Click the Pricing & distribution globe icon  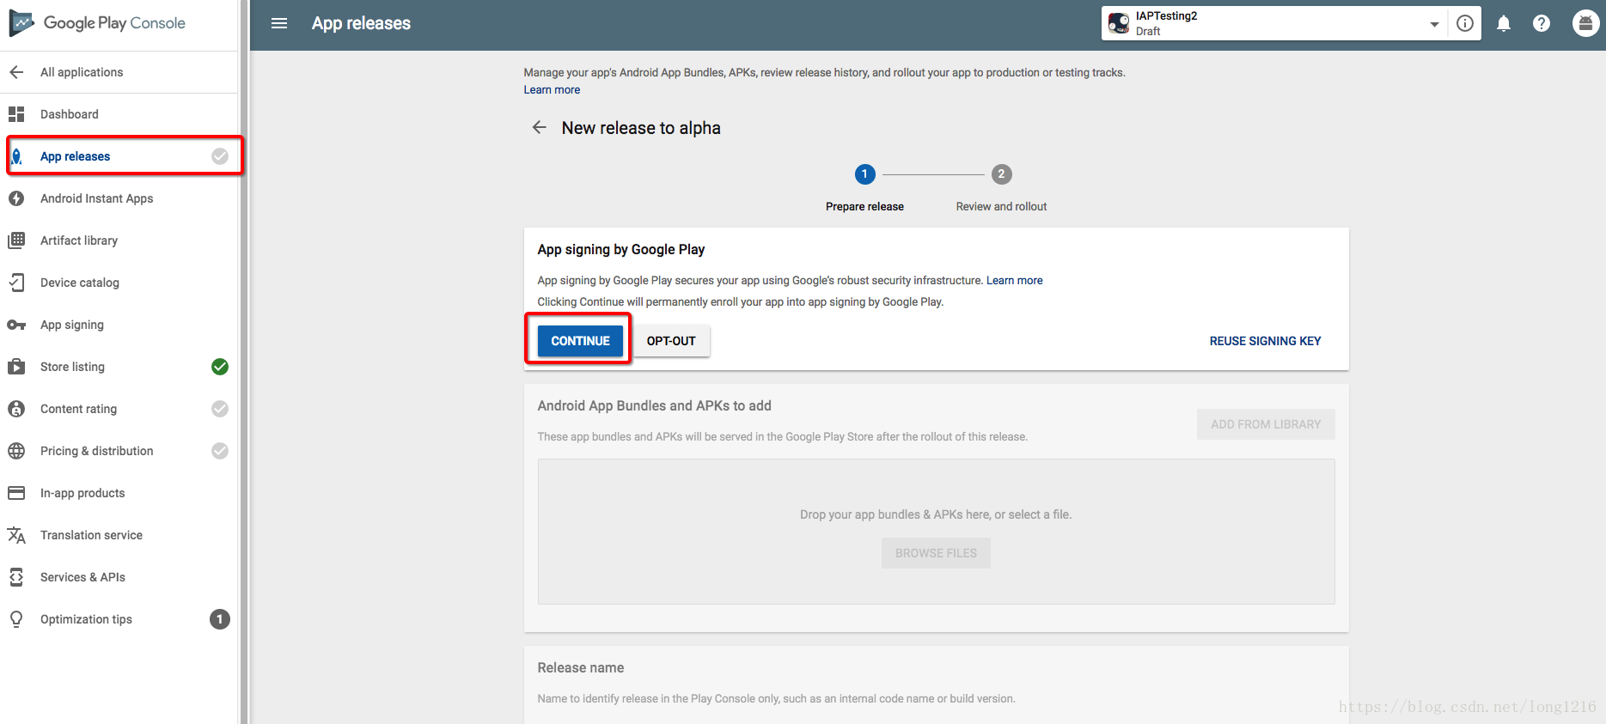16,451
